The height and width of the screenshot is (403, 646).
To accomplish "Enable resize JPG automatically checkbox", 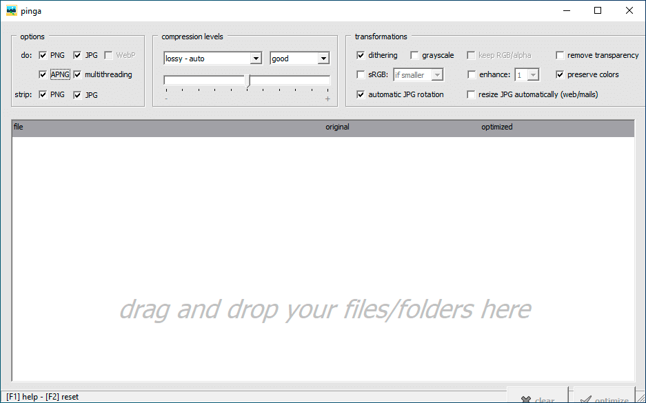I will pos(472,94).
